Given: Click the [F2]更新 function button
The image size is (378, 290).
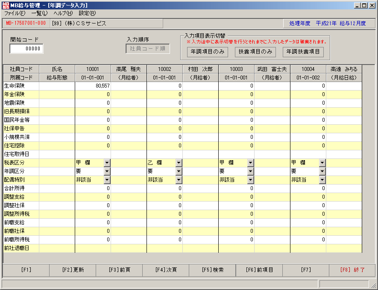Looking at the screenshot, I should point(73,270).
